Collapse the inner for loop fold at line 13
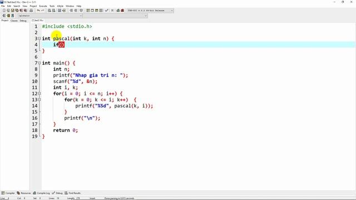 point(39,99)
